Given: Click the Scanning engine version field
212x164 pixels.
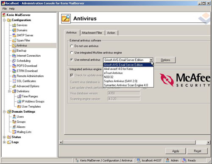Looking at the screenshot, I should [x=124, y=99].
